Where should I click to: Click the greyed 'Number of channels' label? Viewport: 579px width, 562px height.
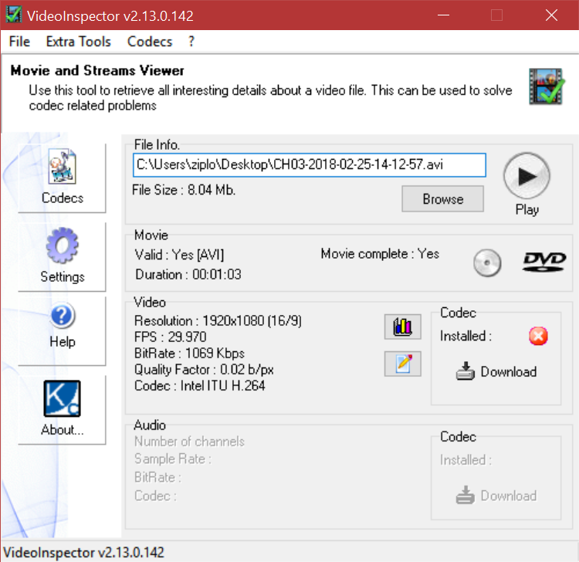(x=189, y=442)
